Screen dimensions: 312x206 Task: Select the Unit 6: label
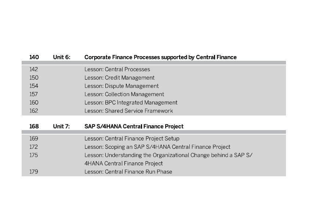(x=62, y=57)
